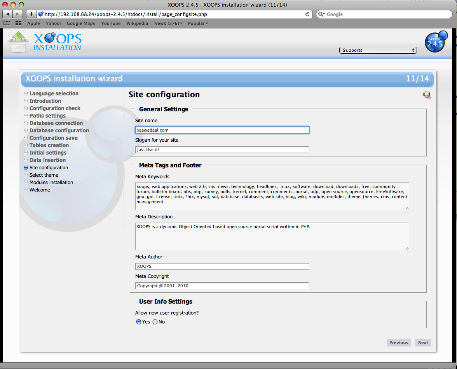Click the Previous button
Viewport: 457px width, 369px height.
click(399, 342)
